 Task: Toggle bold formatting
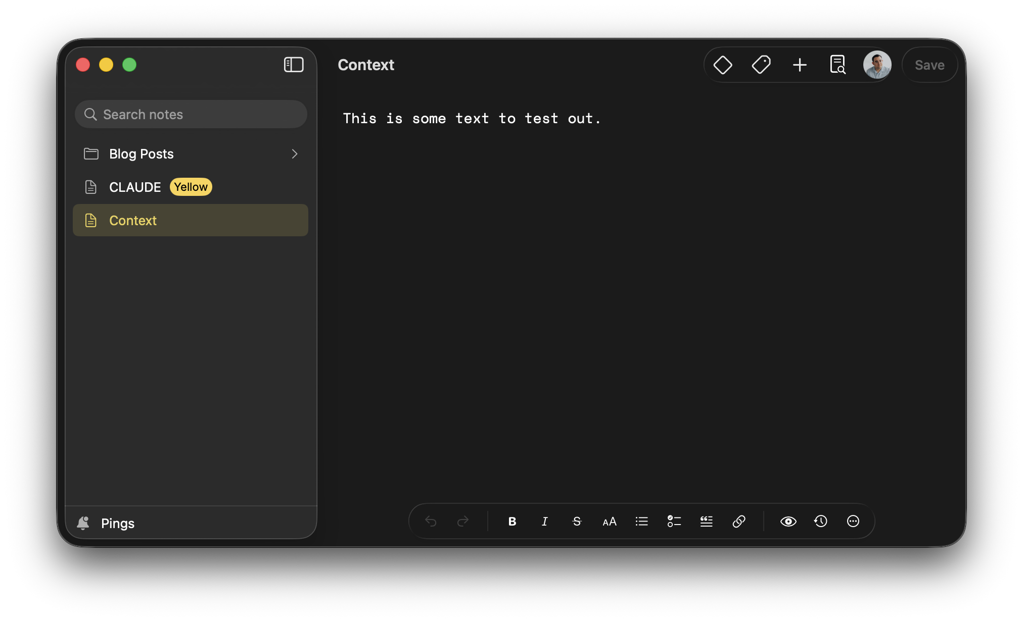point(512,521)
